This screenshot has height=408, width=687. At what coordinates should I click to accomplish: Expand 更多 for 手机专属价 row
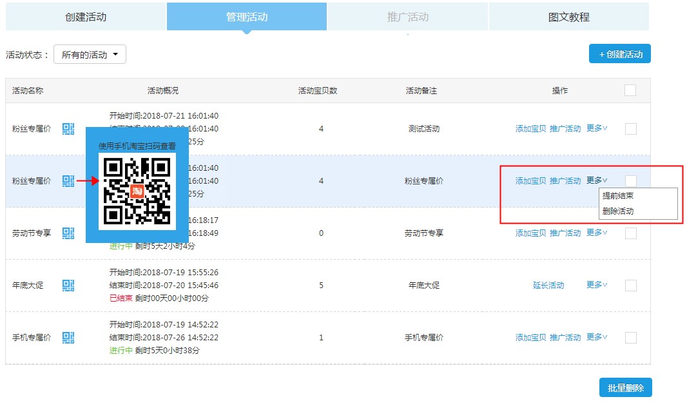click(x=597, y=337)
